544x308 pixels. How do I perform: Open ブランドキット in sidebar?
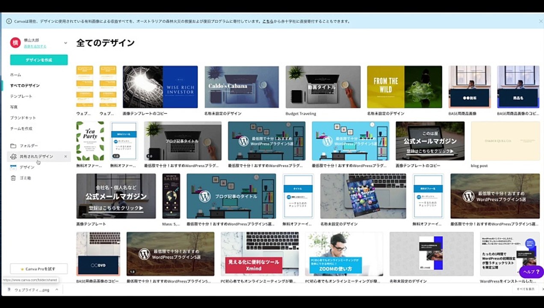coord(23,118)
